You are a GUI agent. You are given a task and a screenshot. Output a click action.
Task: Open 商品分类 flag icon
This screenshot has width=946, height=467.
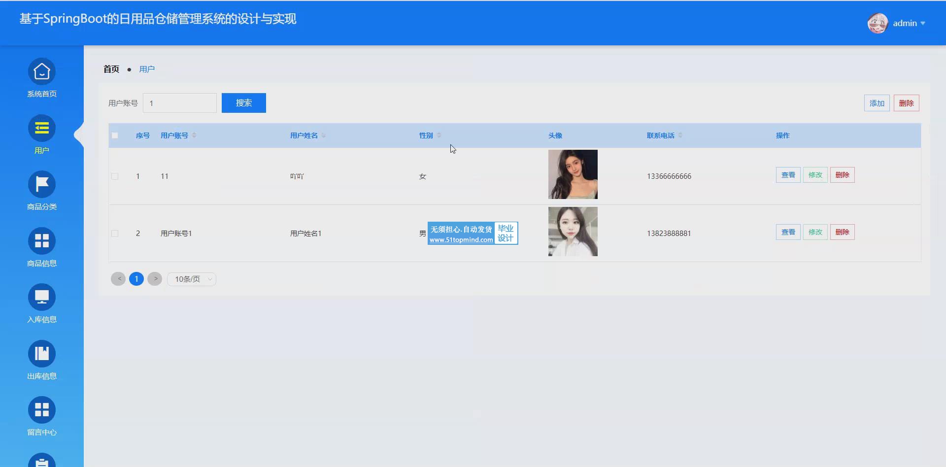pos(42,184)
